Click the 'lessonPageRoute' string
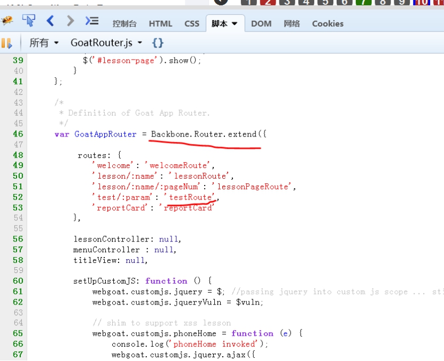Screen dimensions: 444x361 point(252,187)
